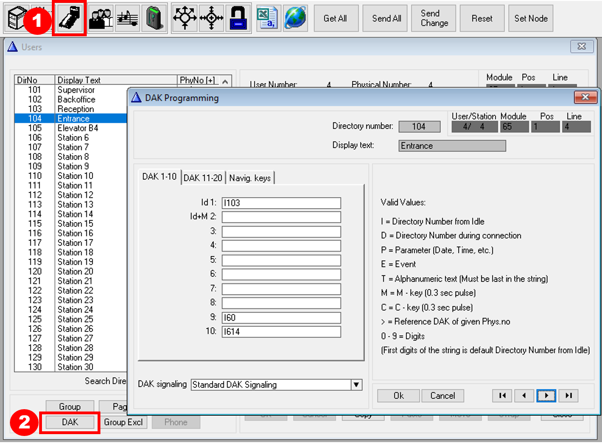Click the outward four-arrows routing icon

click(184, 18)
